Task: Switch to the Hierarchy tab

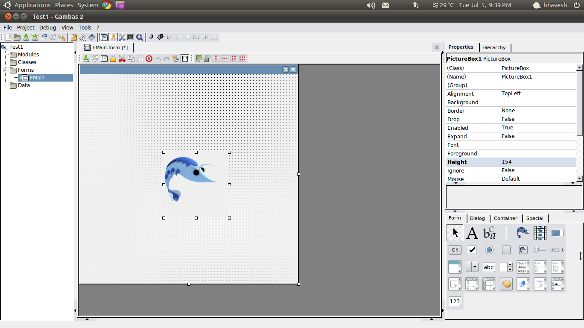Action: 494,47
